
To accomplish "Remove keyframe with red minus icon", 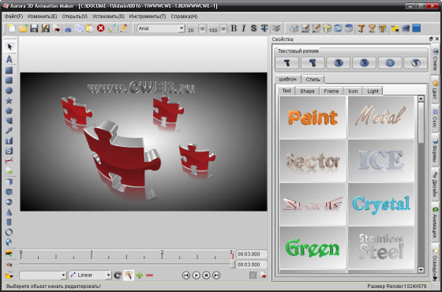I will point(150,275).
